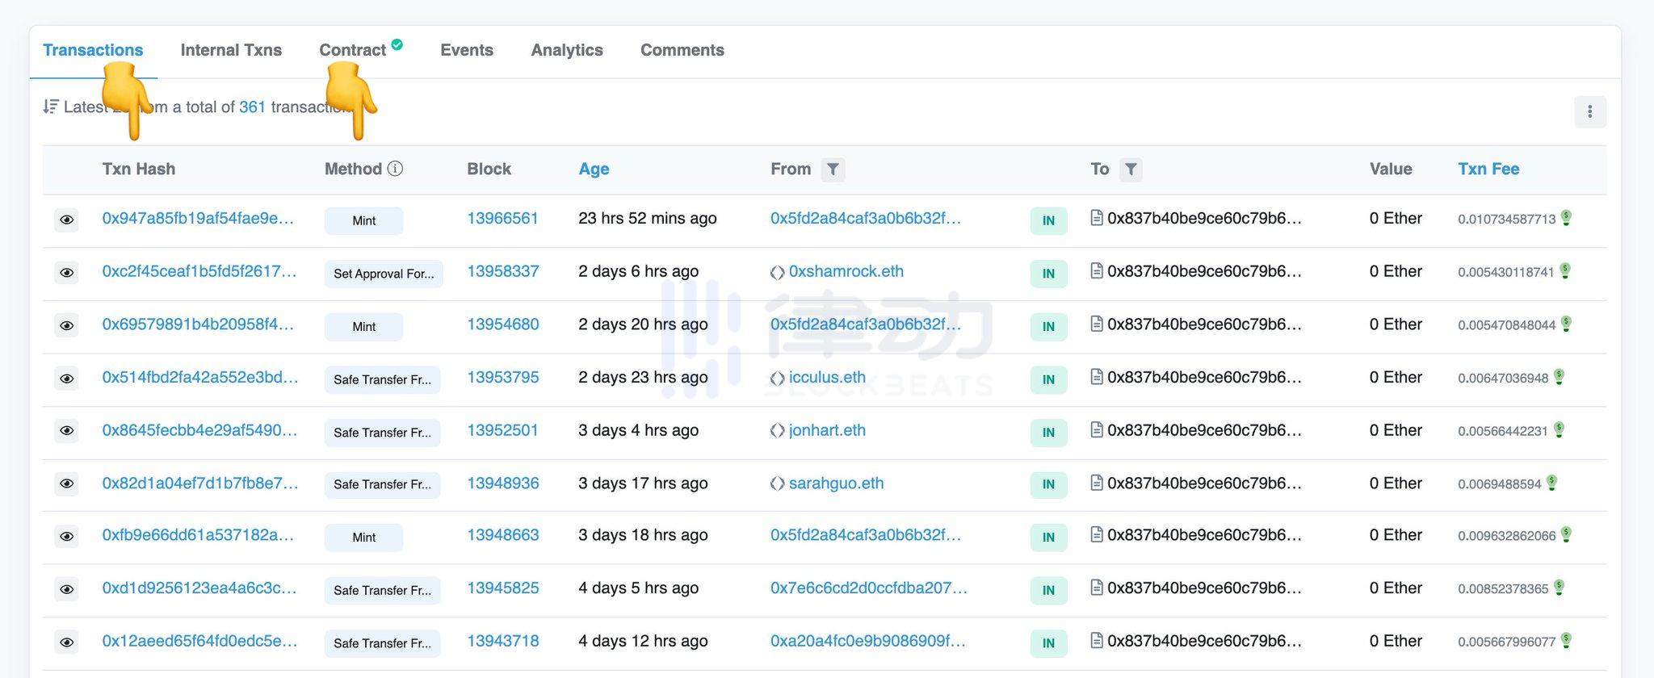
Task: Open the To column filter icon
Action: 1131,169
